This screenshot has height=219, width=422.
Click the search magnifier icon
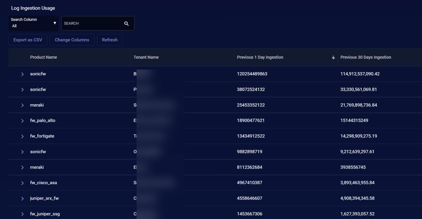tap(126, 23)
